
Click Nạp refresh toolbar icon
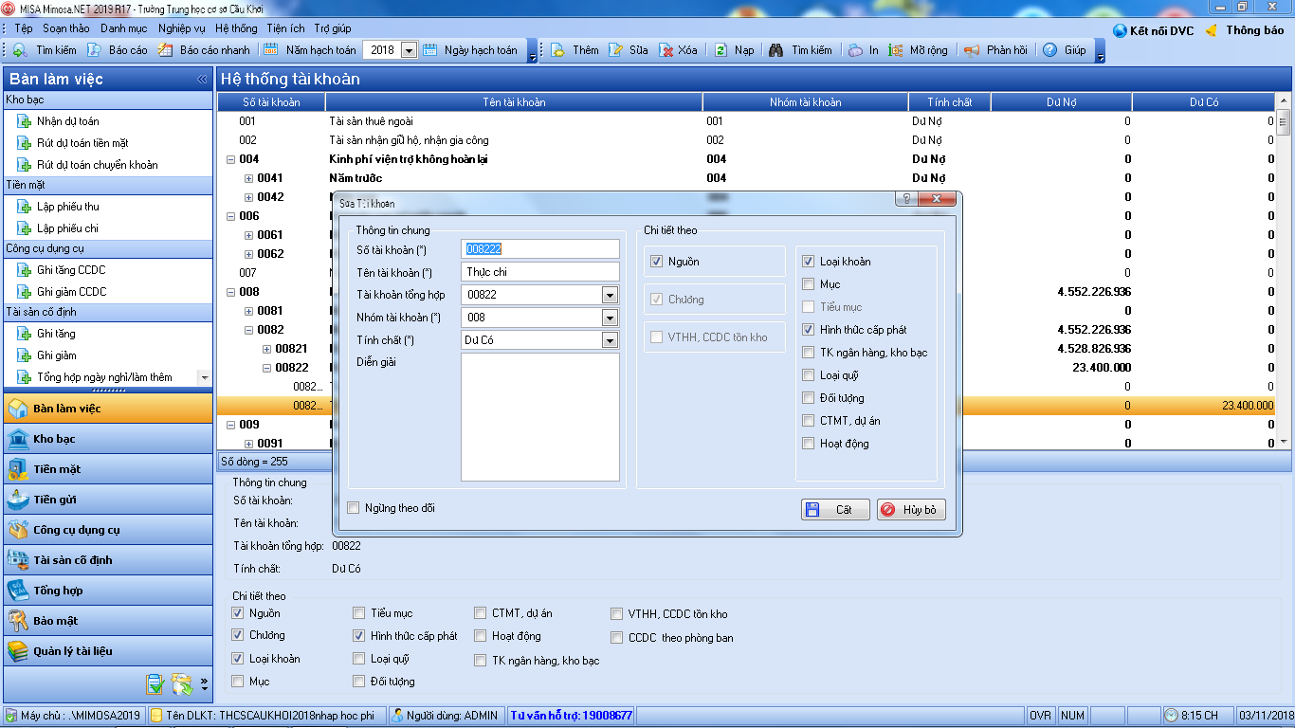(x=721, y=50)
